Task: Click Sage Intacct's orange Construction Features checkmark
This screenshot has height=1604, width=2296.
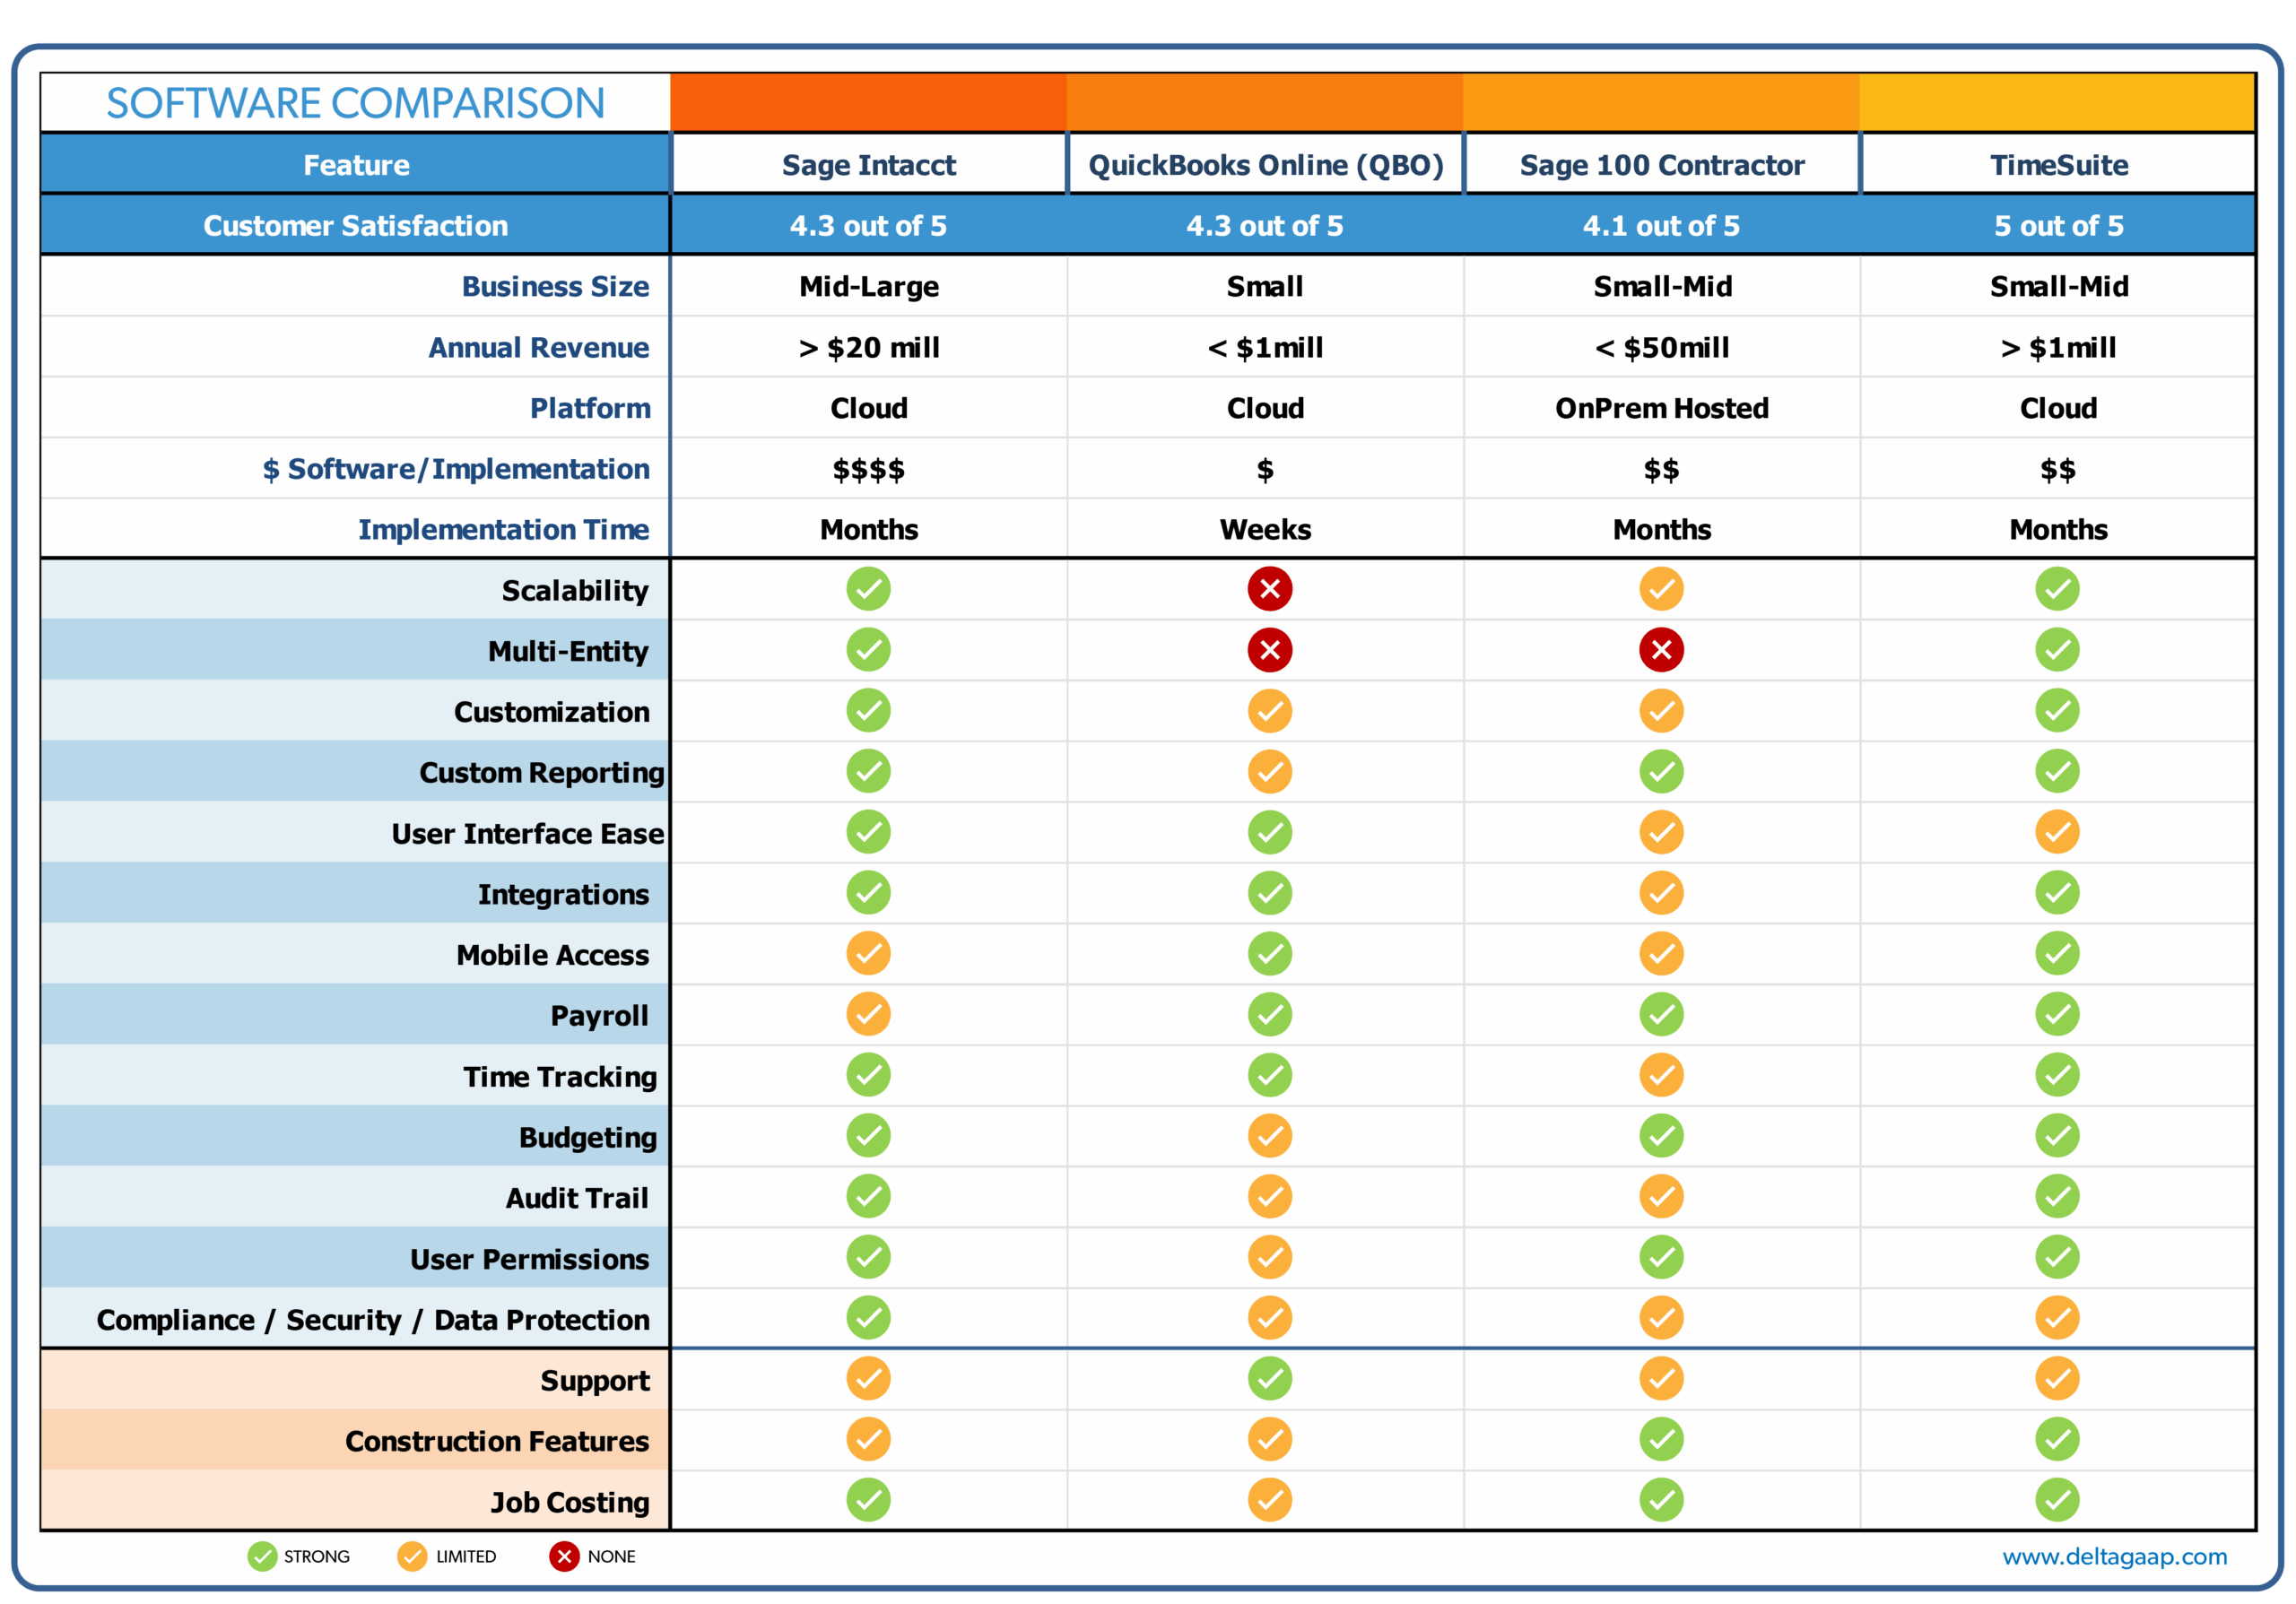Action: (x=868, y=1439)
